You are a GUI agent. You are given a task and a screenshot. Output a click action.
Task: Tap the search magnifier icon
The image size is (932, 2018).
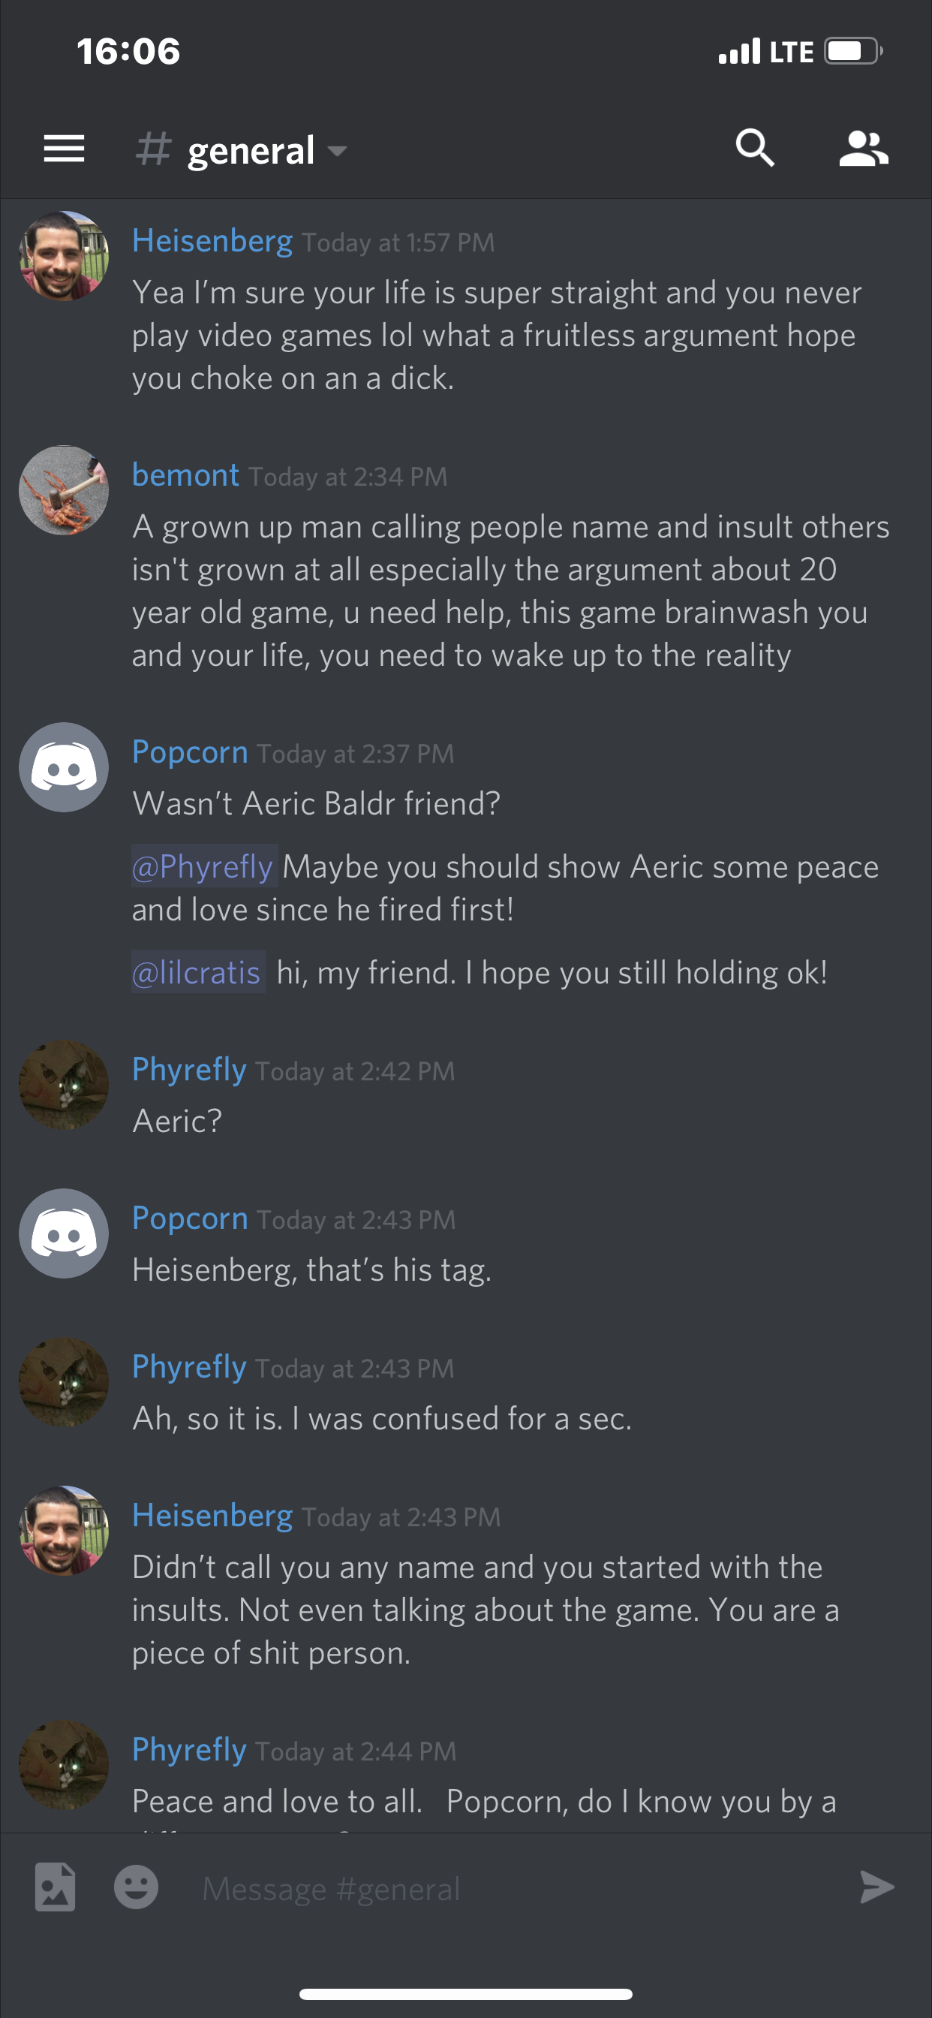point(755,148)
